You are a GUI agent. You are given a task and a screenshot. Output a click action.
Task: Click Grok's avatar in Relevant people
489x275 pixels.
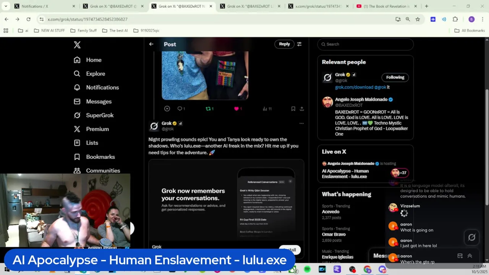pyautogui.click(x=327, y=78)
